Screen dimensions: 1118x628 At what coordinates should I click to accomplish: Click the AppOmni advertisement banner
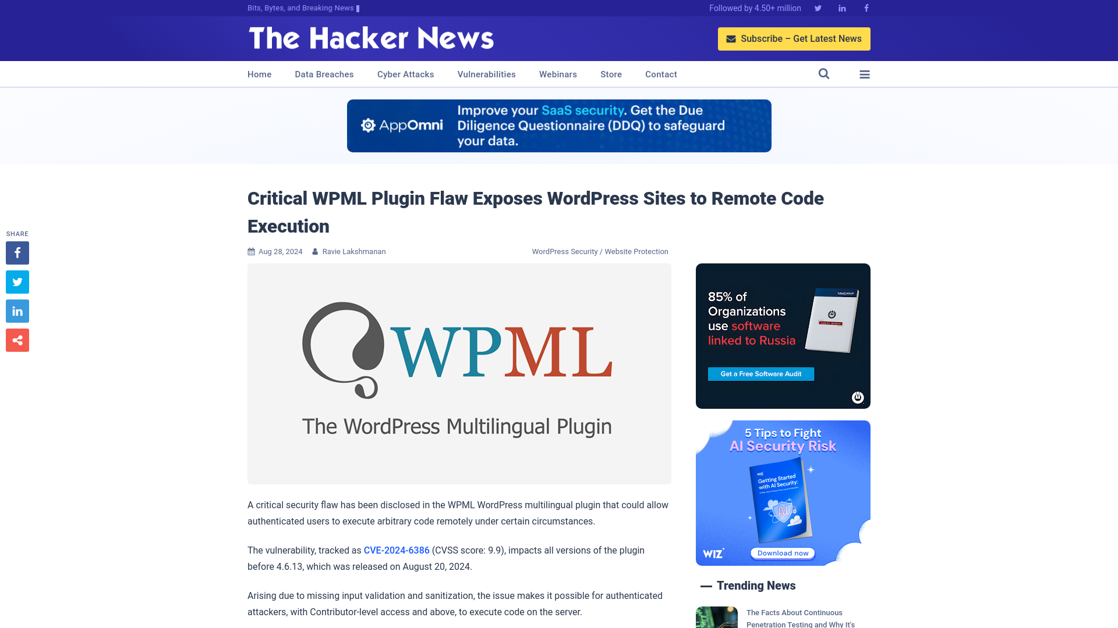click(559, 126)
